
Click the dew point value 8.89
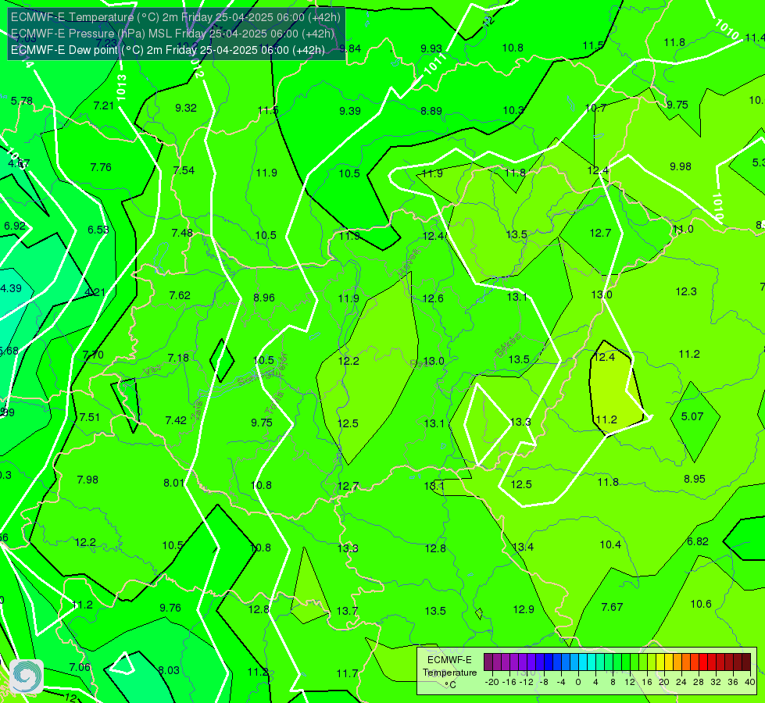(431, 111)
